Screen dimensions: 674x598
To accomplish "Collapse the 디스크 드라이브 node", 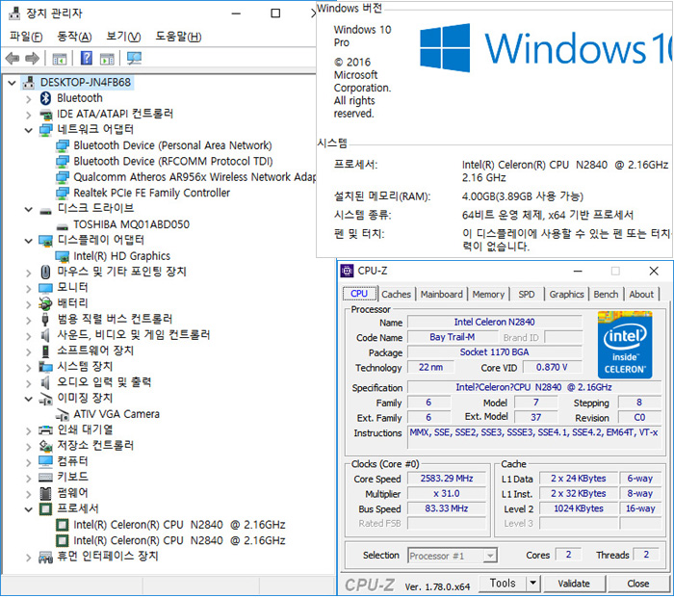I will click(x=28, y=210).
